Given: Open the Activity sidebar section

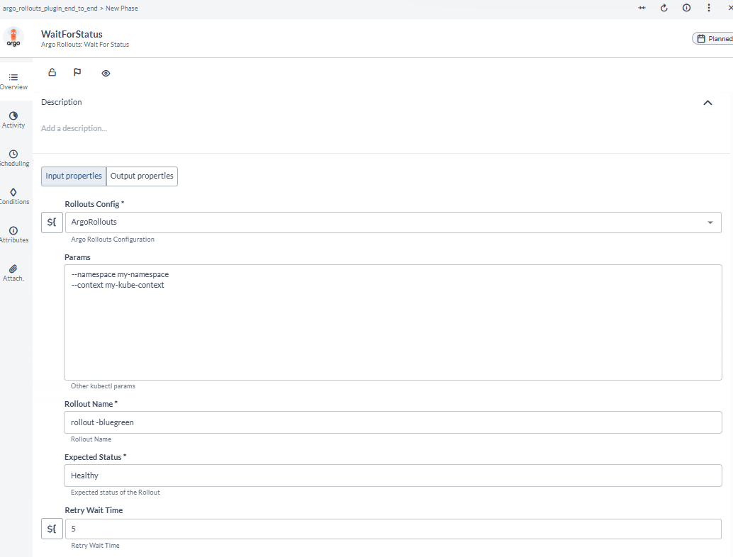Looking at the screenshot, I should (x=13, y=120).
